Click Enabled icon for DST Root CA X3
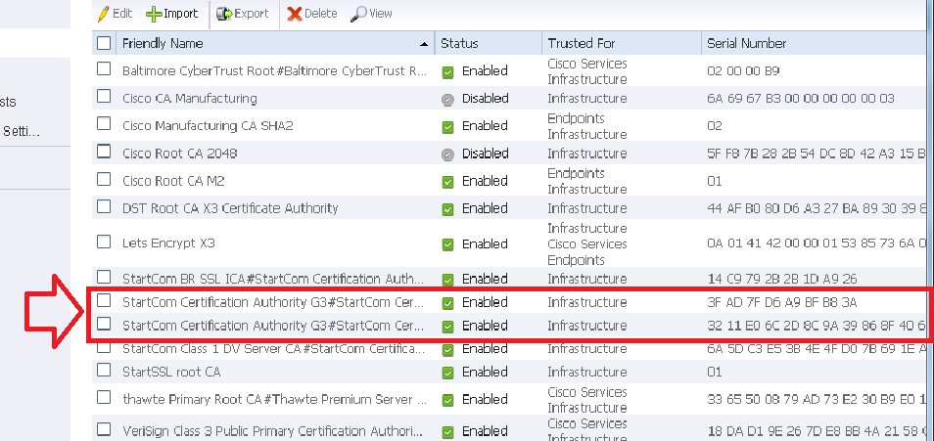Viewport: 934px width, 441px height. click(x=448, y=209)
